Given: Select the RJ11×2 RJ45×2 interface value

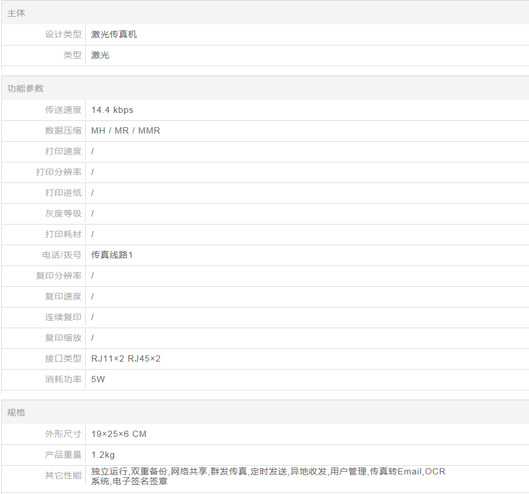Looking at the screenshot, I should (x=125, y=358).
